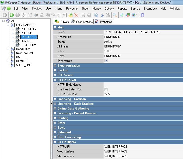The height and width of the screenshot is (159, 183).
Task: Click the go up folder icon
Action: tap(71, 15)
